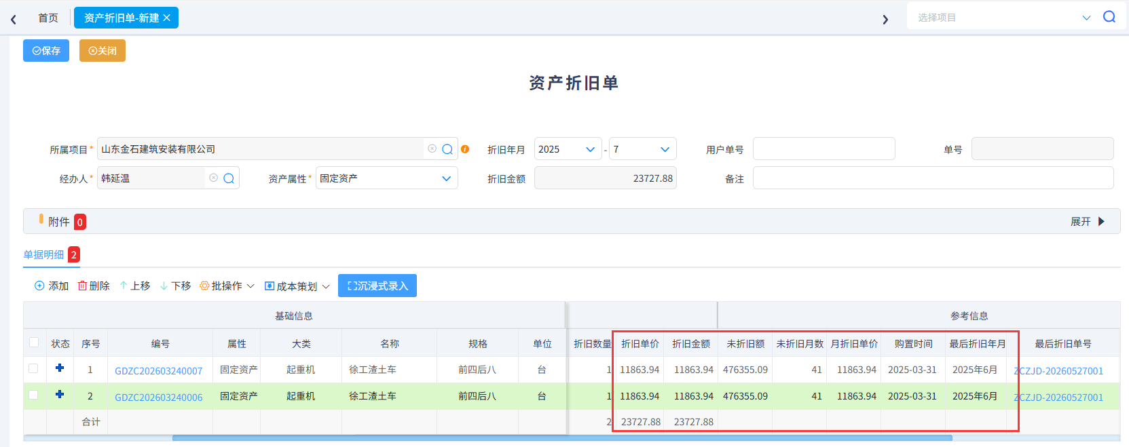Close the 资产折旧单-新建 tab

pyautogui.click(x=167, y=18)
